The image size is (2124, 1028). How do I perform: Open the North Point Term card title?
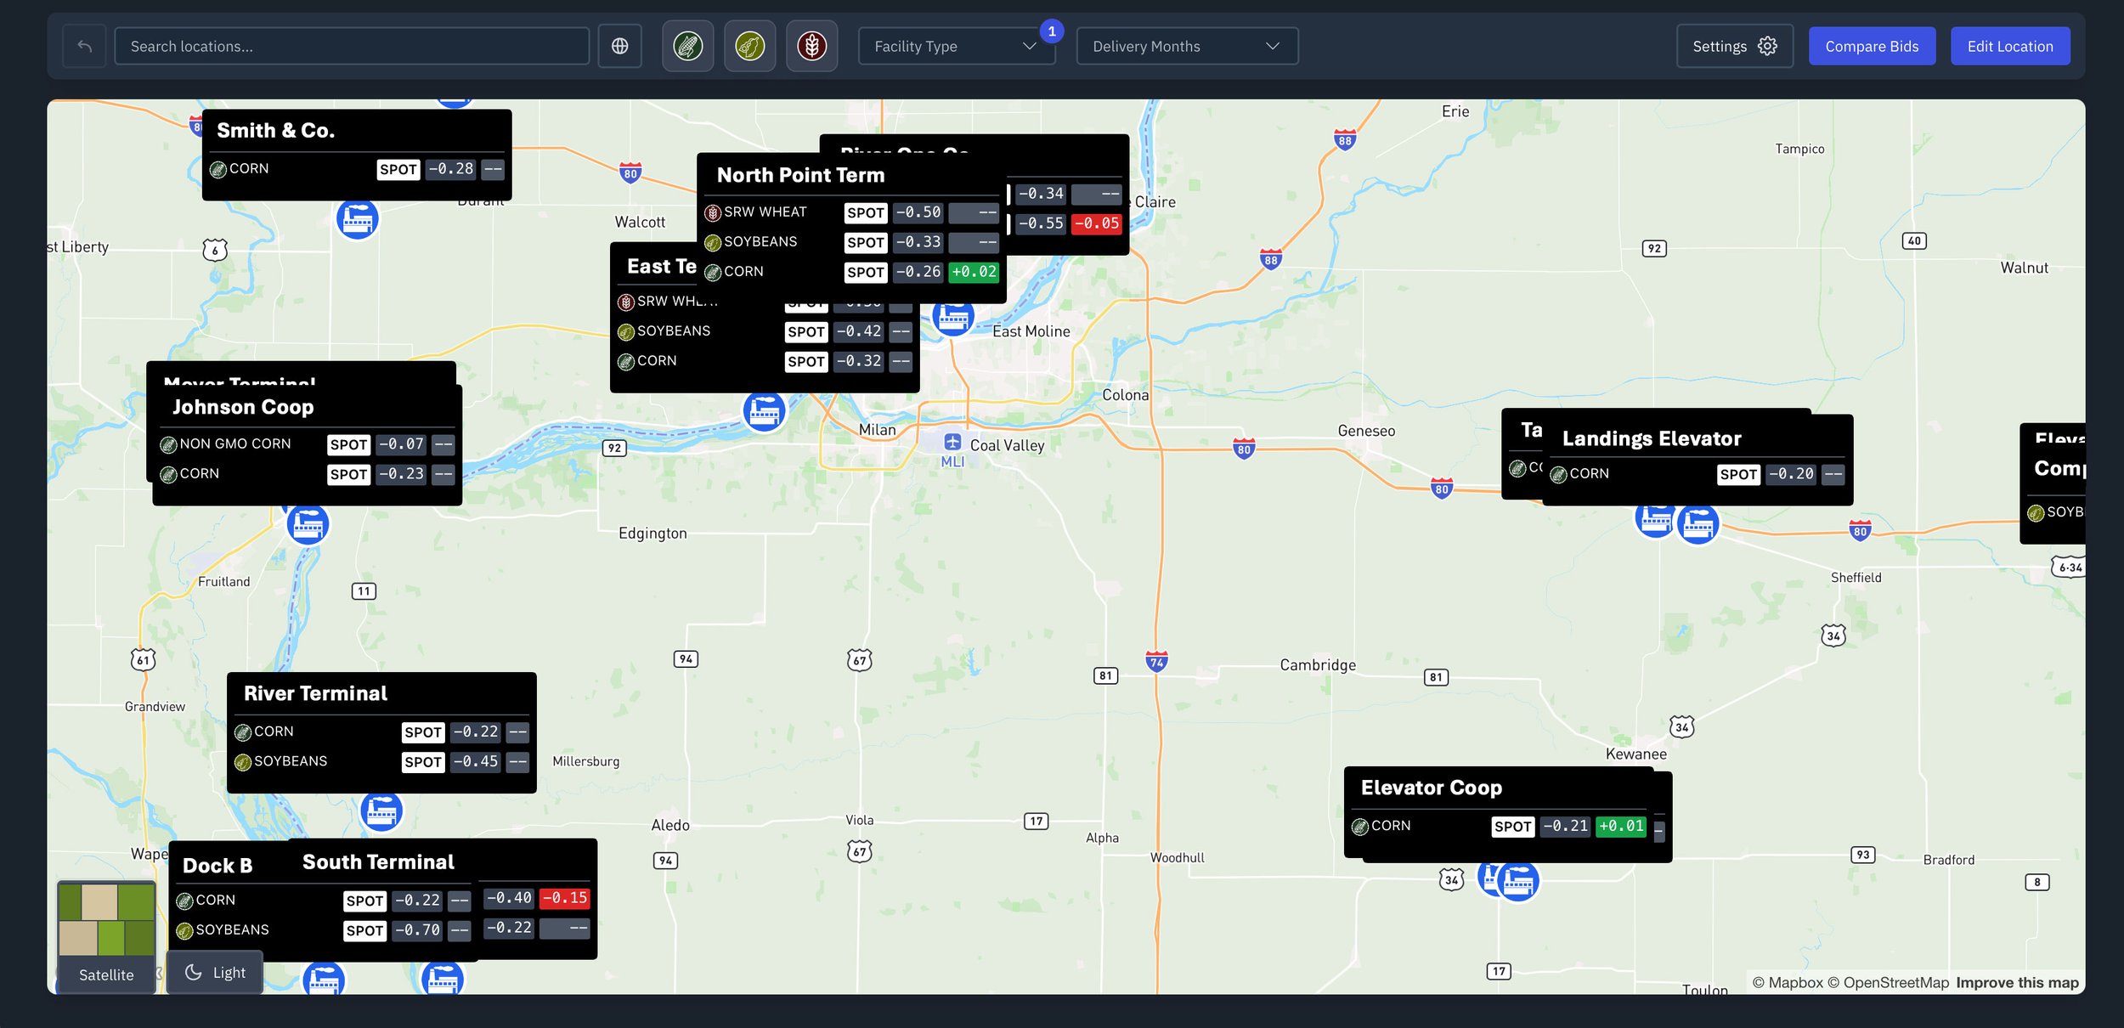pos(800,175)
